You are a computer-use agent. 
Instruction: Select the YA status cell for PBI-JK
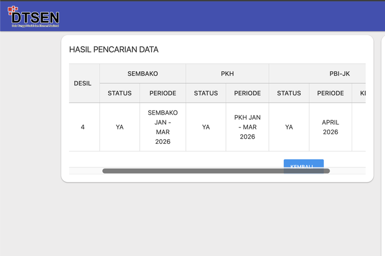coord(289,127)
